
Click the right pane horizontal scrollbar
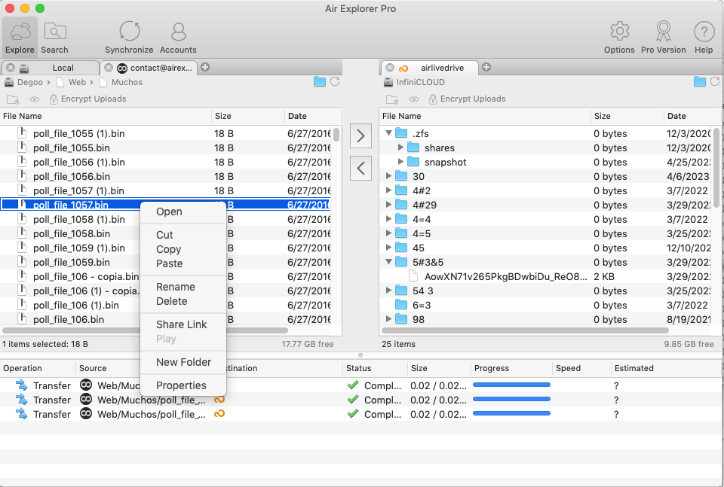click(526, 330)
